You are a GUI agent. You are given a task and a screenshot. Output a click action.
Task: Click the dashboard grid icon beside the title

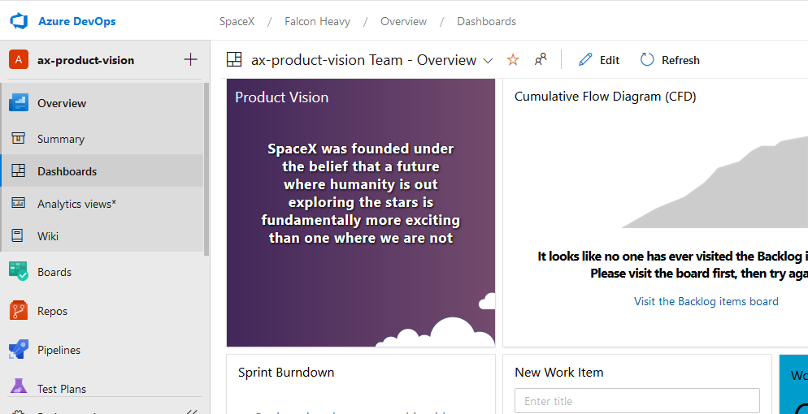tap(234, 59)
